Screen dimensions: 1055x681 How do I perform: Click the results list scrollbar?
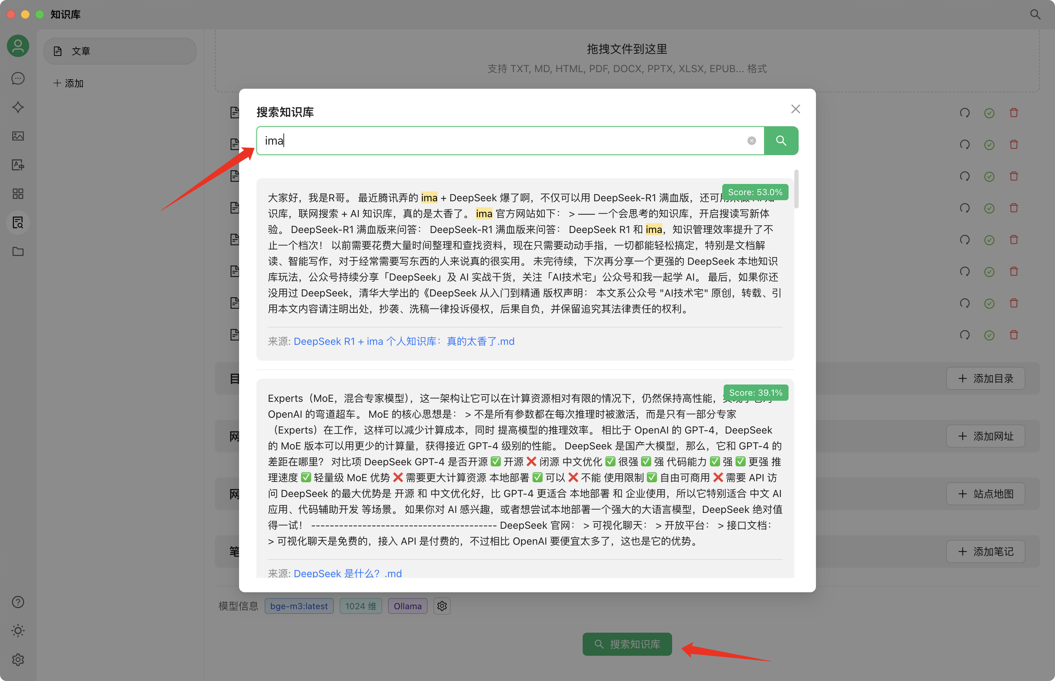click(x=796, y=189)
